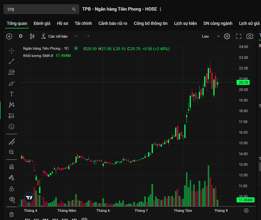Open chart settings gear icon
Image resolution: width=261 pixels, height=220 pixels.
227,36
